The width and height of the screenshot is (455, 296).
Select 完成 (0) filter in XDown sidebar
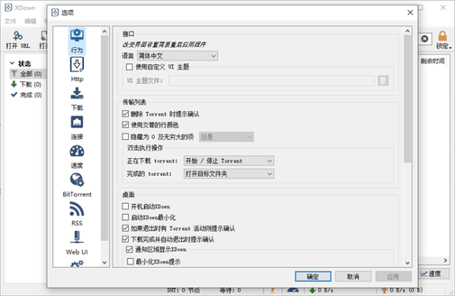pyautogui.click(x=27, y=95)
